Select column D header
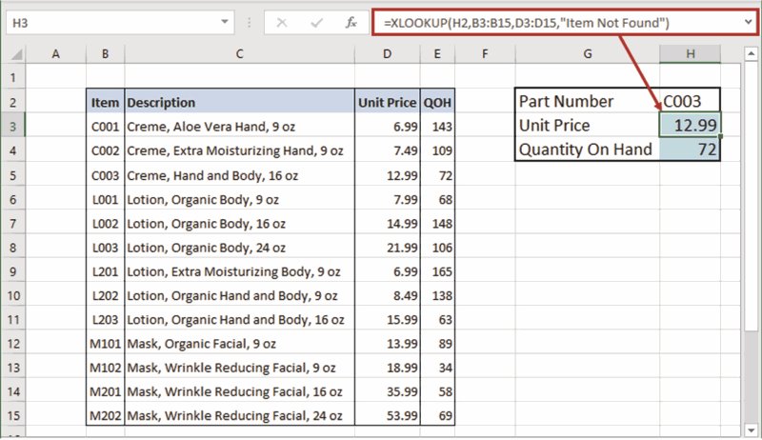Image resolution: width=762 pixels, height=440 pixels. point(387,55)
